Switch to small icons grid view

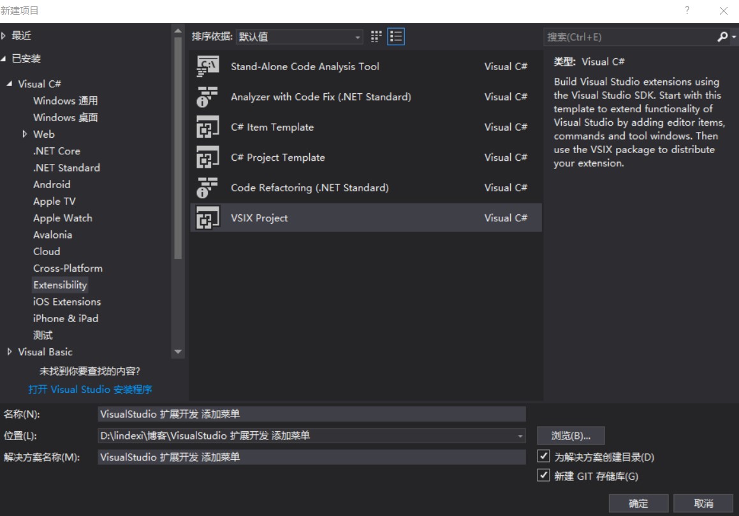tap(376, 37)
